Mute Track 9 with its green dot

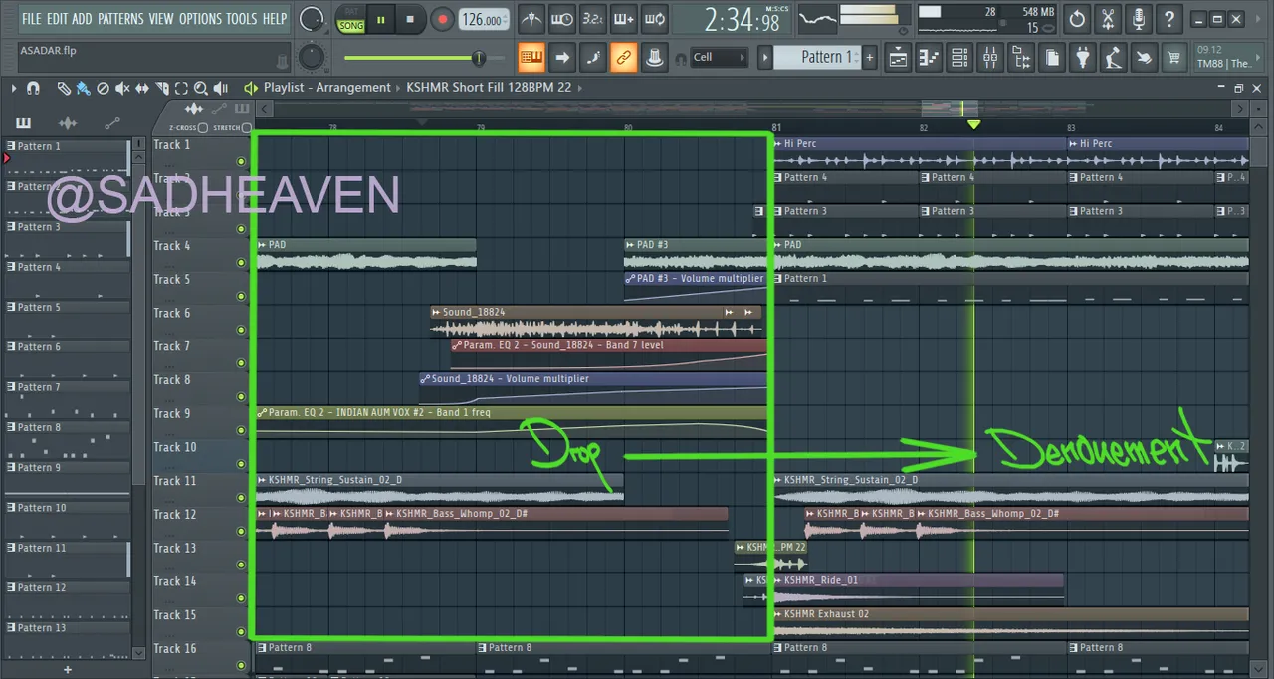[x=241, y=430]
